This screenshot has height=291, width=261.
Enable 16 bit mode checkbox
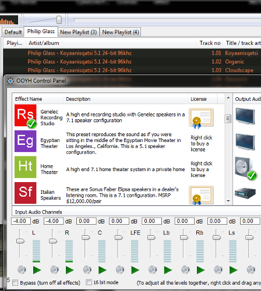point(89,282)
